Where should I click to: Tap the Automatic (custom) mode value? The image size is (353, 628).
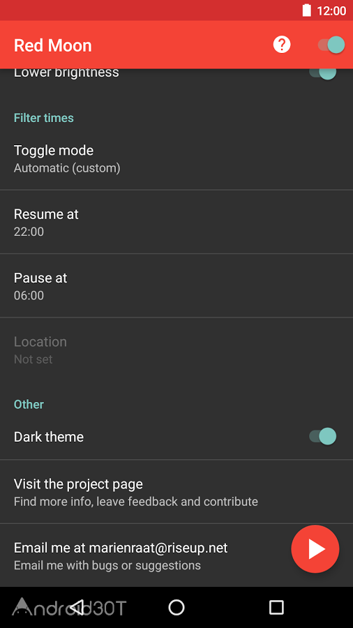tap(67, 167)
